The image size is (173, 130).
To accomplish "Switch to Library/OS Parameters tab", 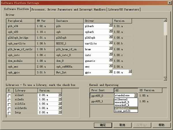I will click(x=124, y=9).
